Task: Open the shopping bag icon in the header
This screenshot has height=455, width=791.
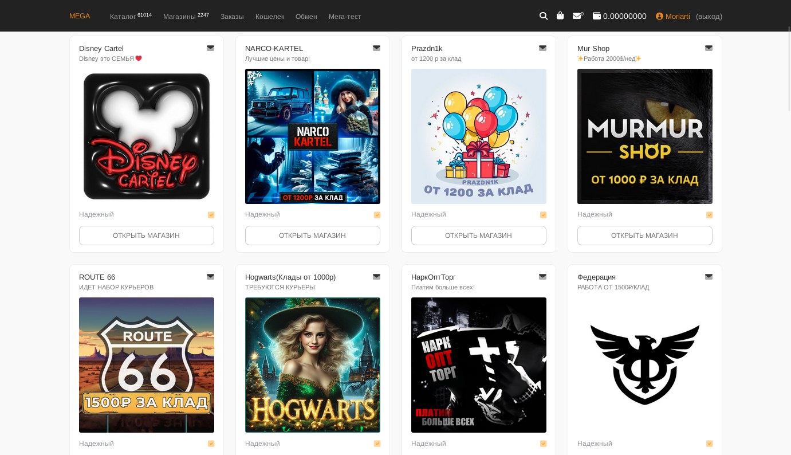Action: [x=560, y=15]
